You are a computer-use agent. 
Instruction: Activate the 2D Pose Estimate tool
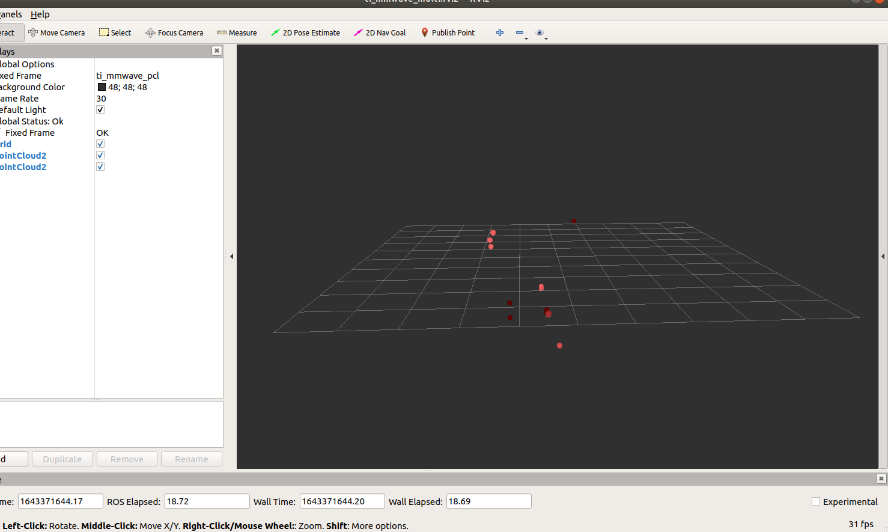(x=305, y=32)
